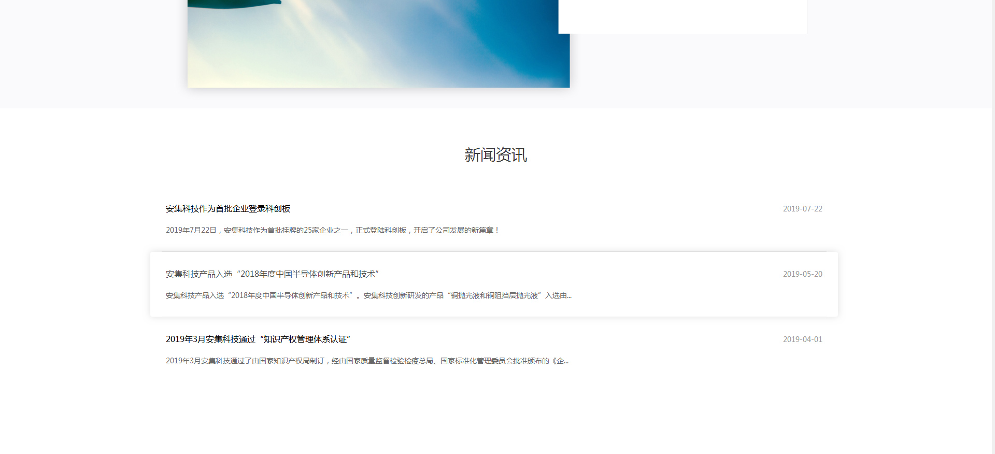The width and height of the screenshot is (995, 454).
Task: Click the 新闻资讯 section heading
Action: 495,155
